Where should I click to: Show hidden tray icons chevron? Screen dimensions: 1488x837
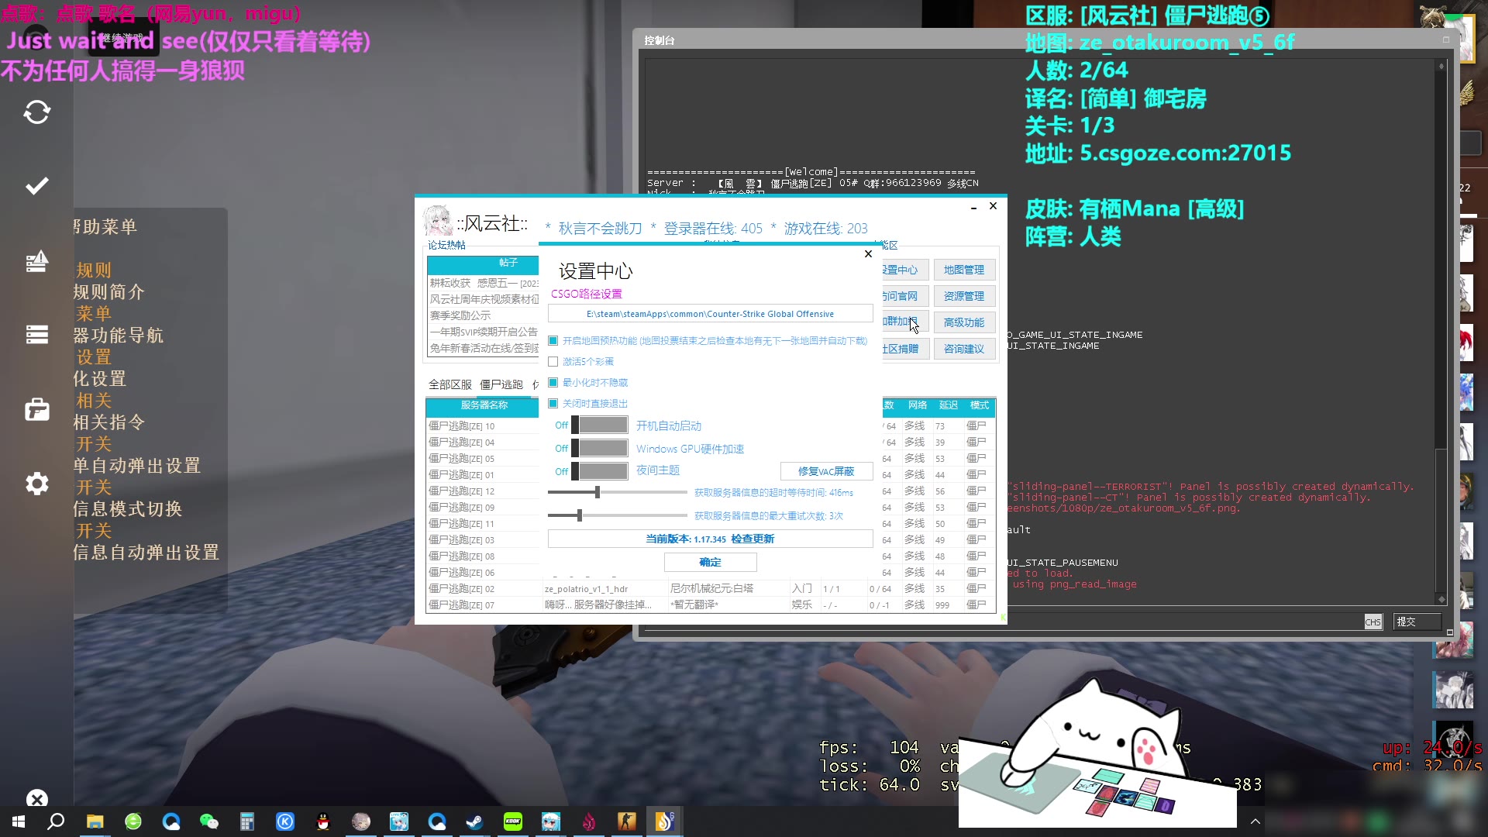pyautogui.click(x=1255, y=821)
